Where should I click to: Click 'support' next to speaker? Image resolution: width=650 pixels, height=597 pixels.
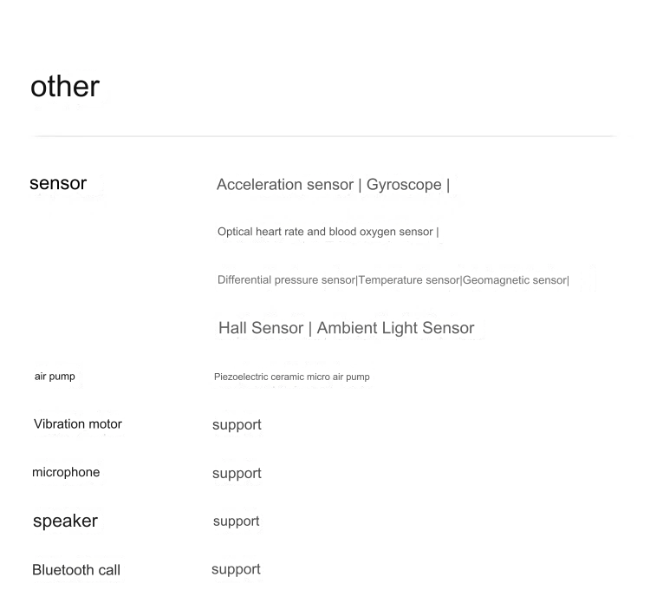[x=237, y=522]
